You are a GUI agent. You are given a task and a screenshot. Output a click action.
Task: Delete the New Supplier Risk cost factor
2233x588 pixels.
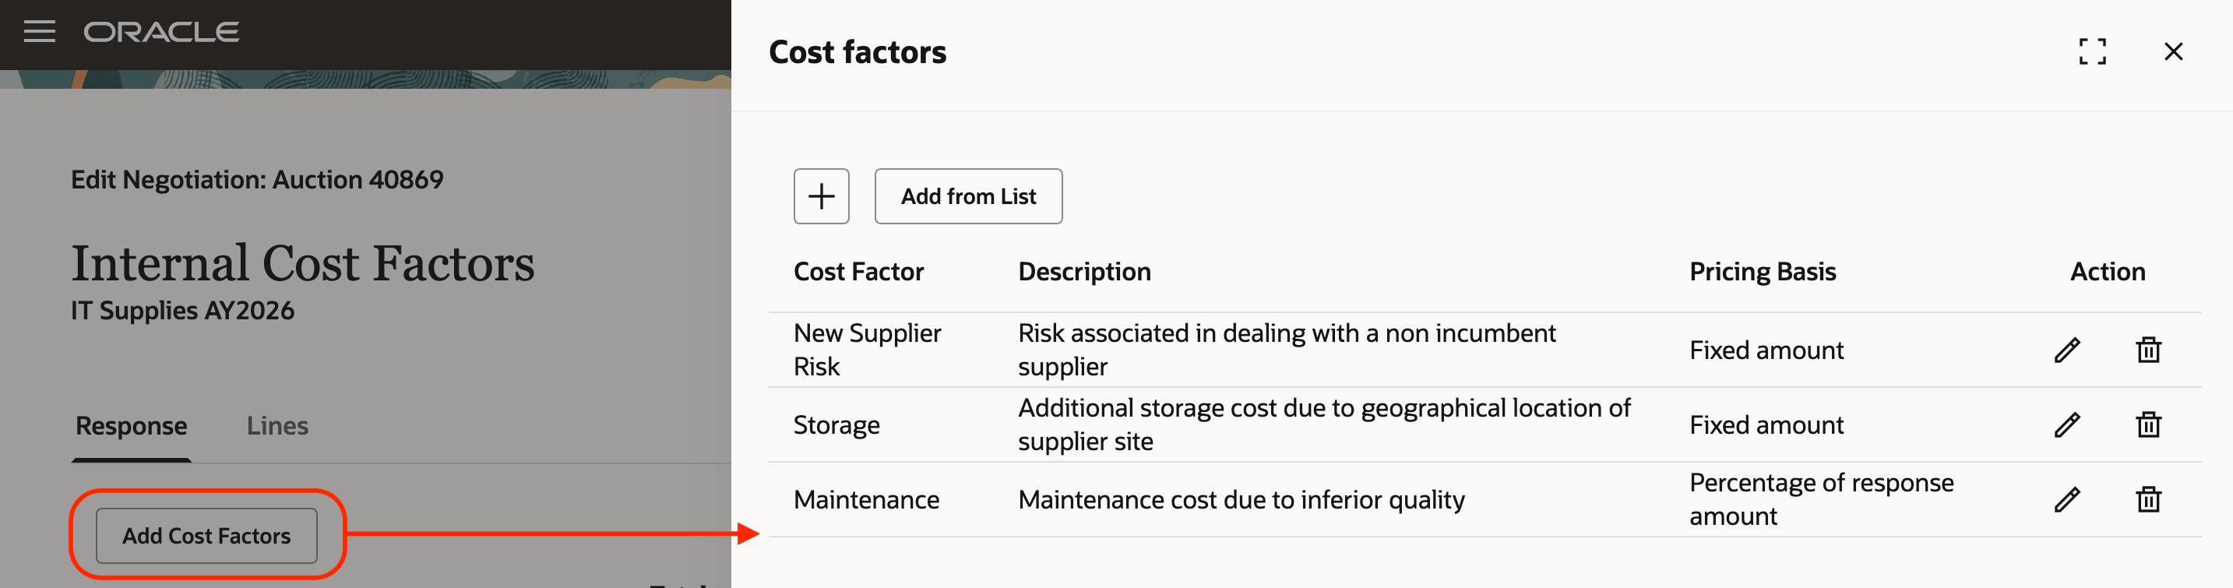[x=2149, y=350]
